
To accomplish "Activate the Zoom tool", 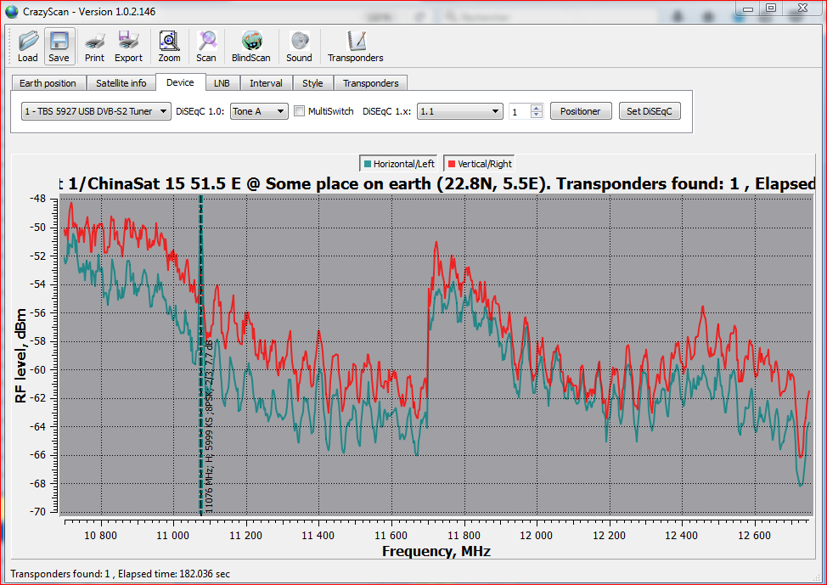I will tap(169, 46).
